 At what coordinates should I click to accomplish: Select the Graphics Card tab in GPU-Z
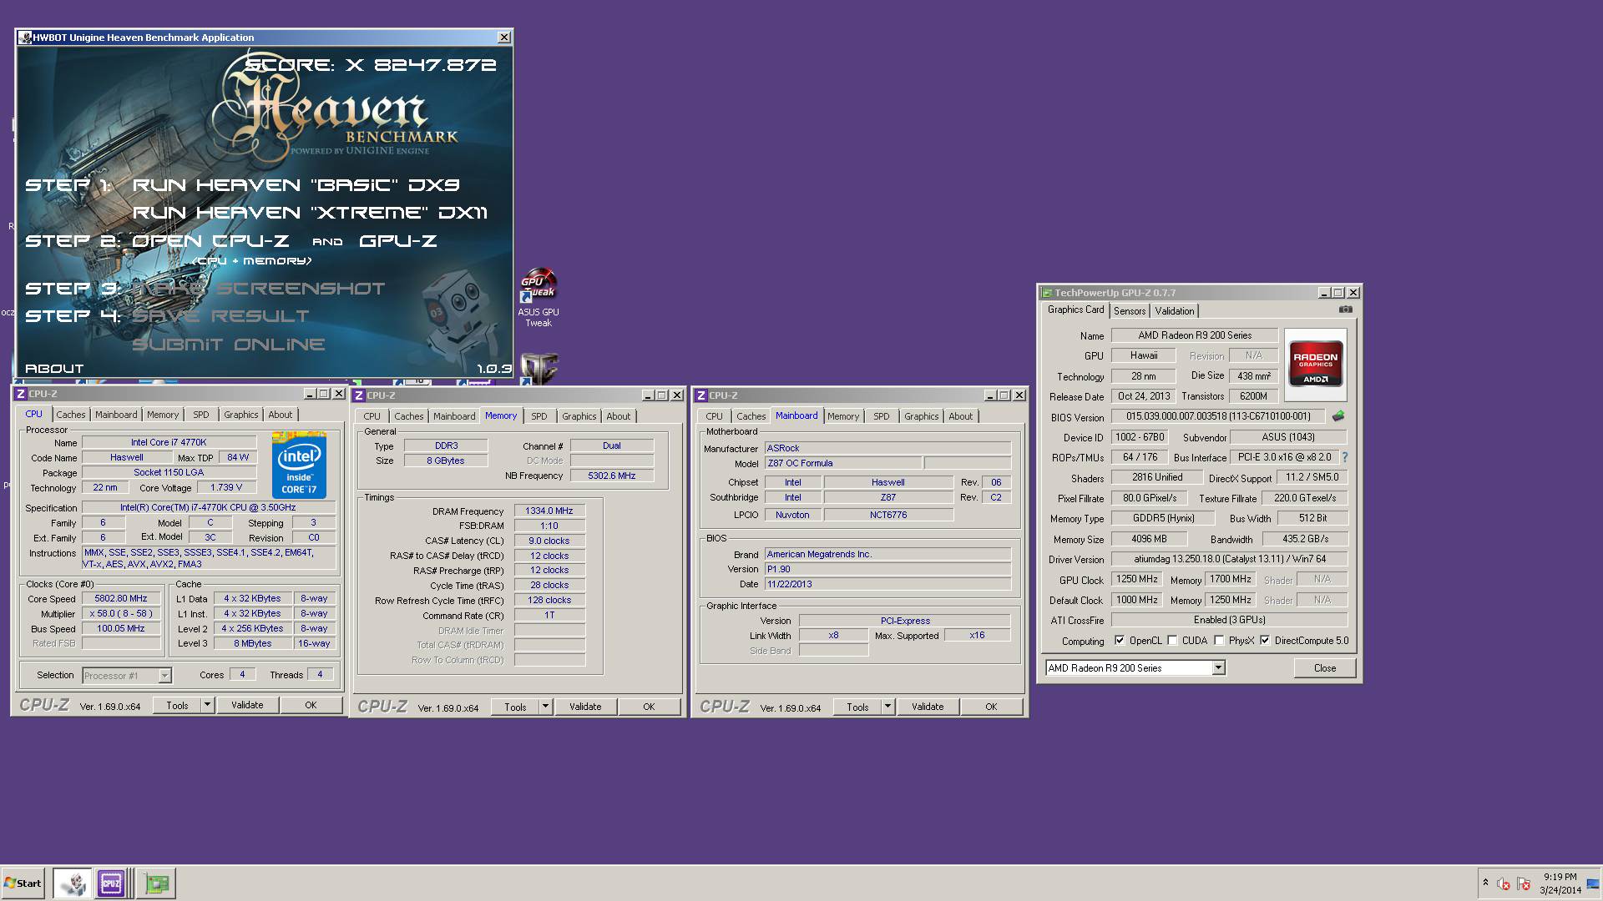(1075, 310)
